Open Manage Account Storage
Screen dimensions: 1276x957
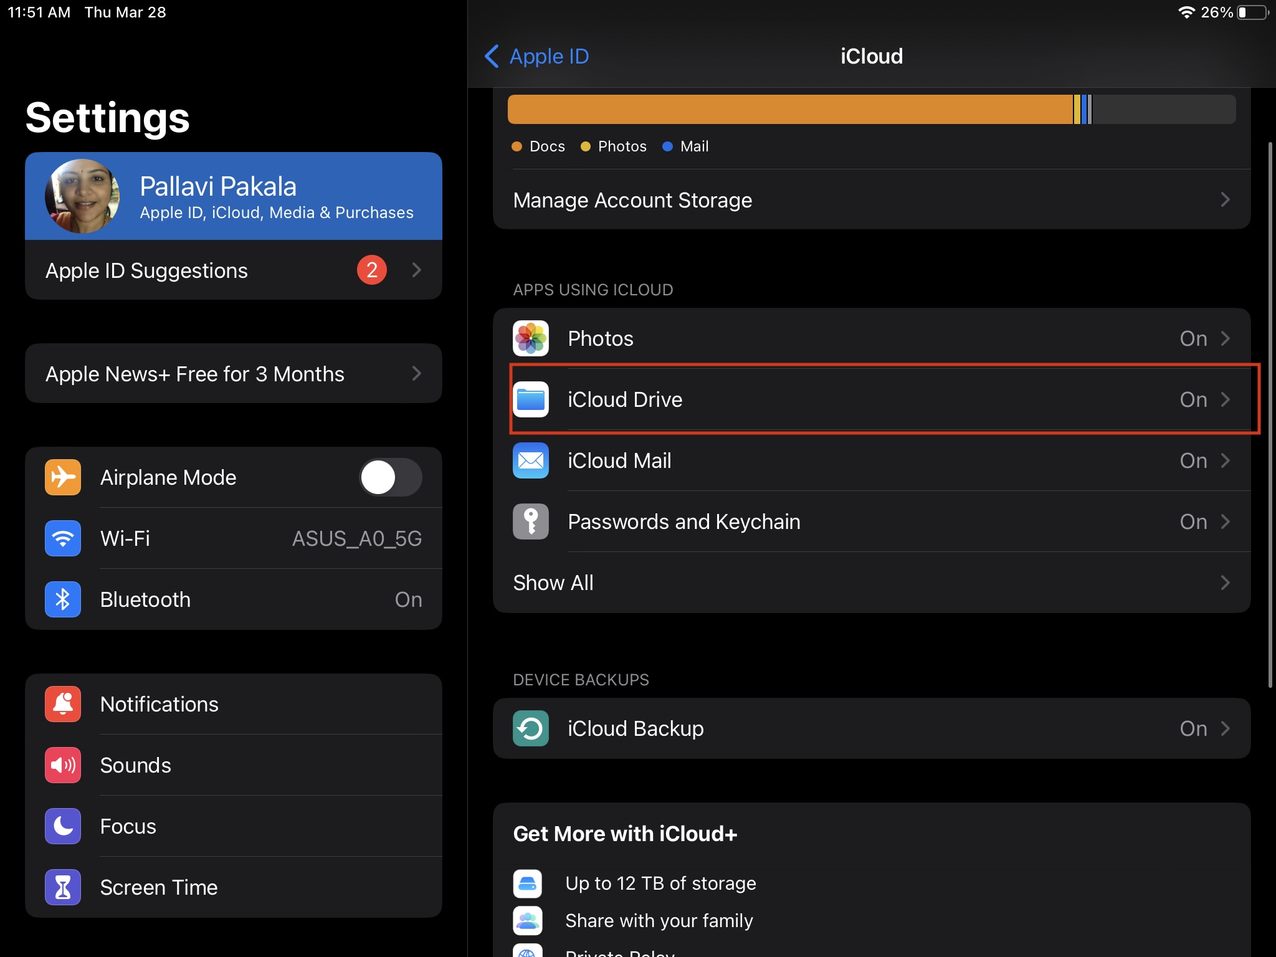(872, 199)
